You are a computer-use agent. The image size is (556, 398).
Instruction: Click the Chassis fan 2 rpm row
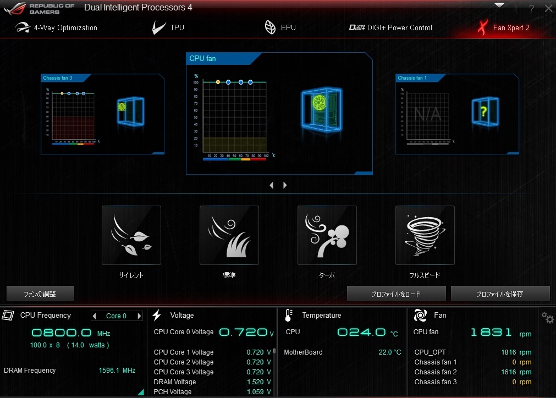(472, 372)
